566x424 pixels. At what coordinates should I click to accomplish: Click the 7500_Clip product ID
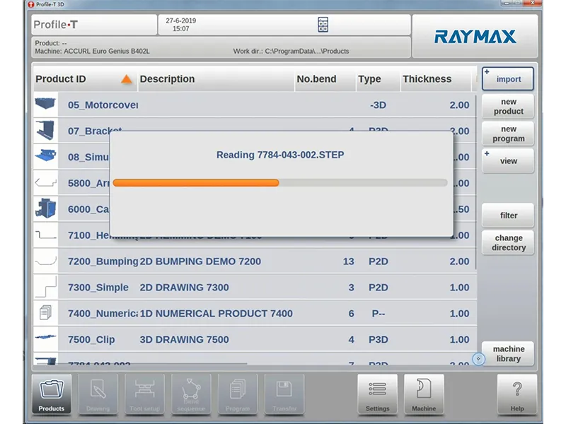pyautogui.click(x=91, y=339)
